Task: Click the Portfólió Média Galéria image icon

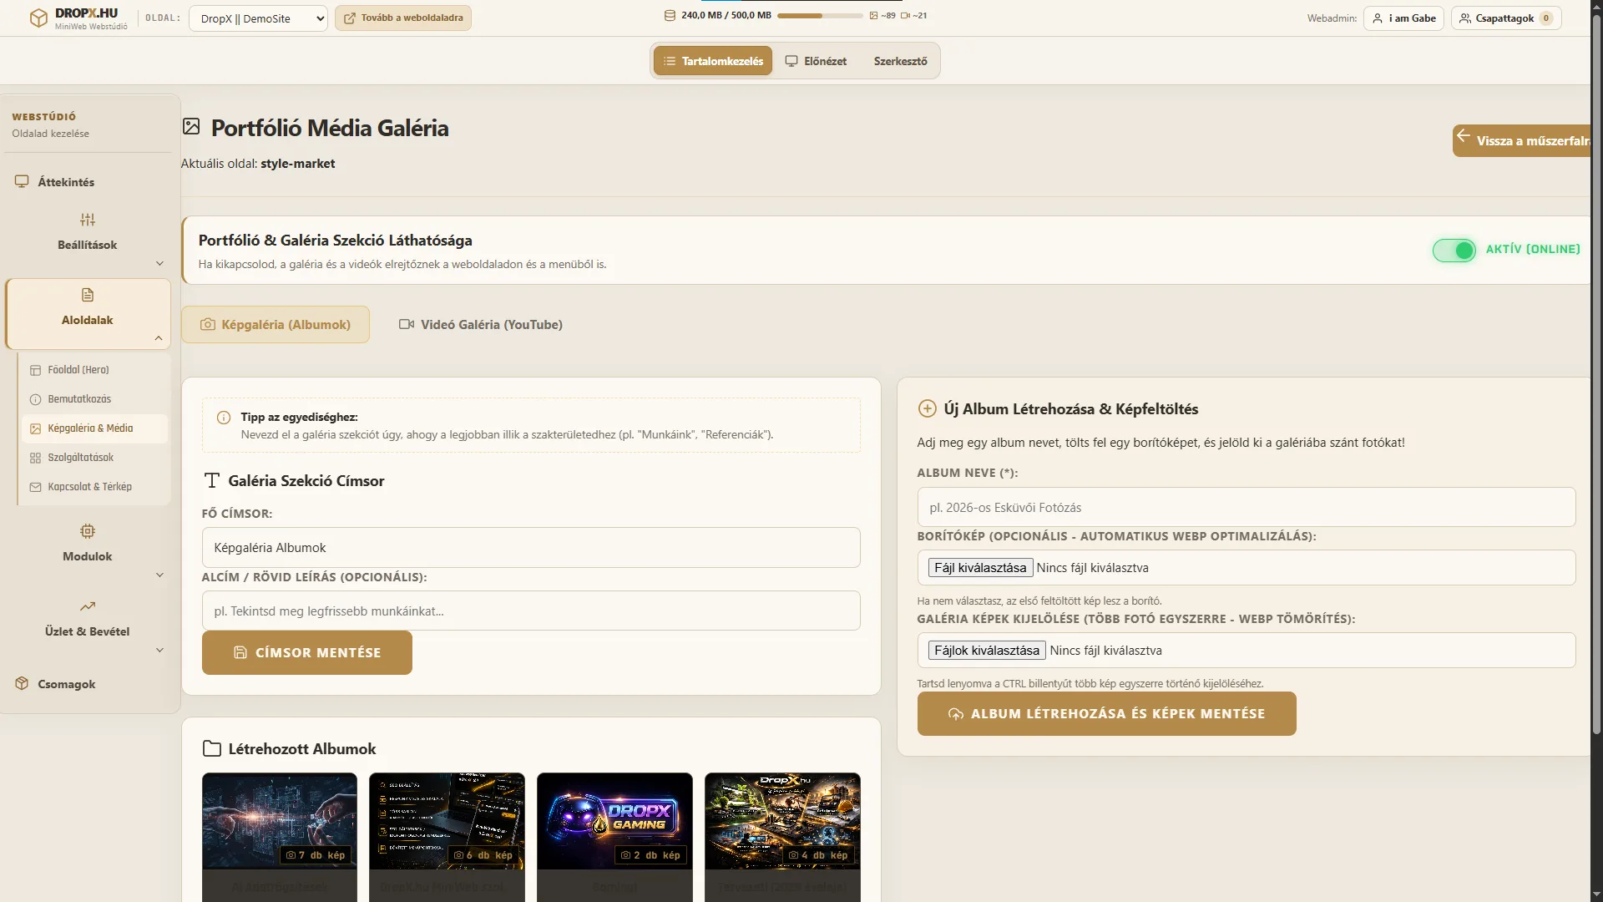Action: [x=191, y=126]
